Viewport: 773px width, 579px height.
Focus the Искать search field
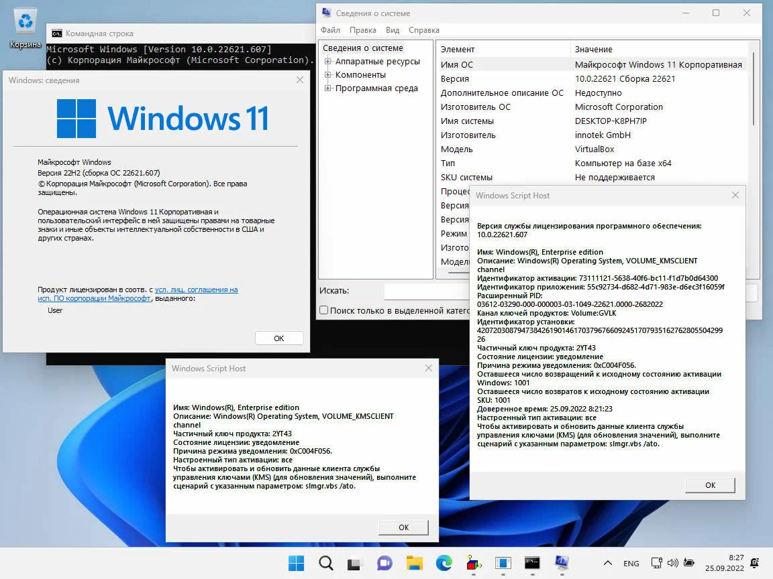click(427, 292)
